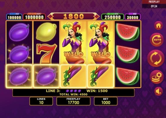This screenshot has height=118, width=166.
Task: Mute the game sound speaker icon
Action: pyautogui.click(x=158, y=91)
